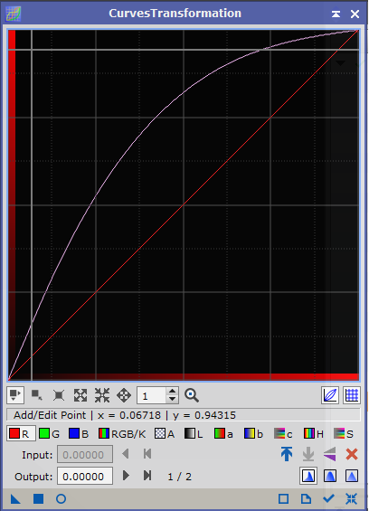This screenshot has width=369, height=511.
Task: Choose the Select Point mode icon
Action: (x=36, y=395)
